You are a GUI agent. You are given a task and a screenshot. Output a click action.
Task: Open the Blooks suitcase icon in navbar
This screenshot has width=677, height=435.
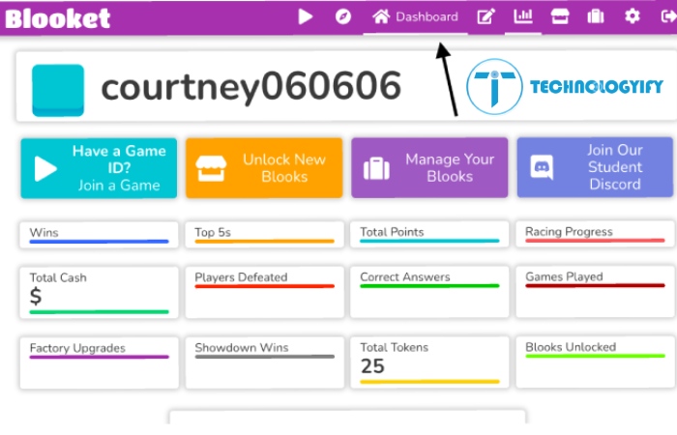(x=596, y=16)
